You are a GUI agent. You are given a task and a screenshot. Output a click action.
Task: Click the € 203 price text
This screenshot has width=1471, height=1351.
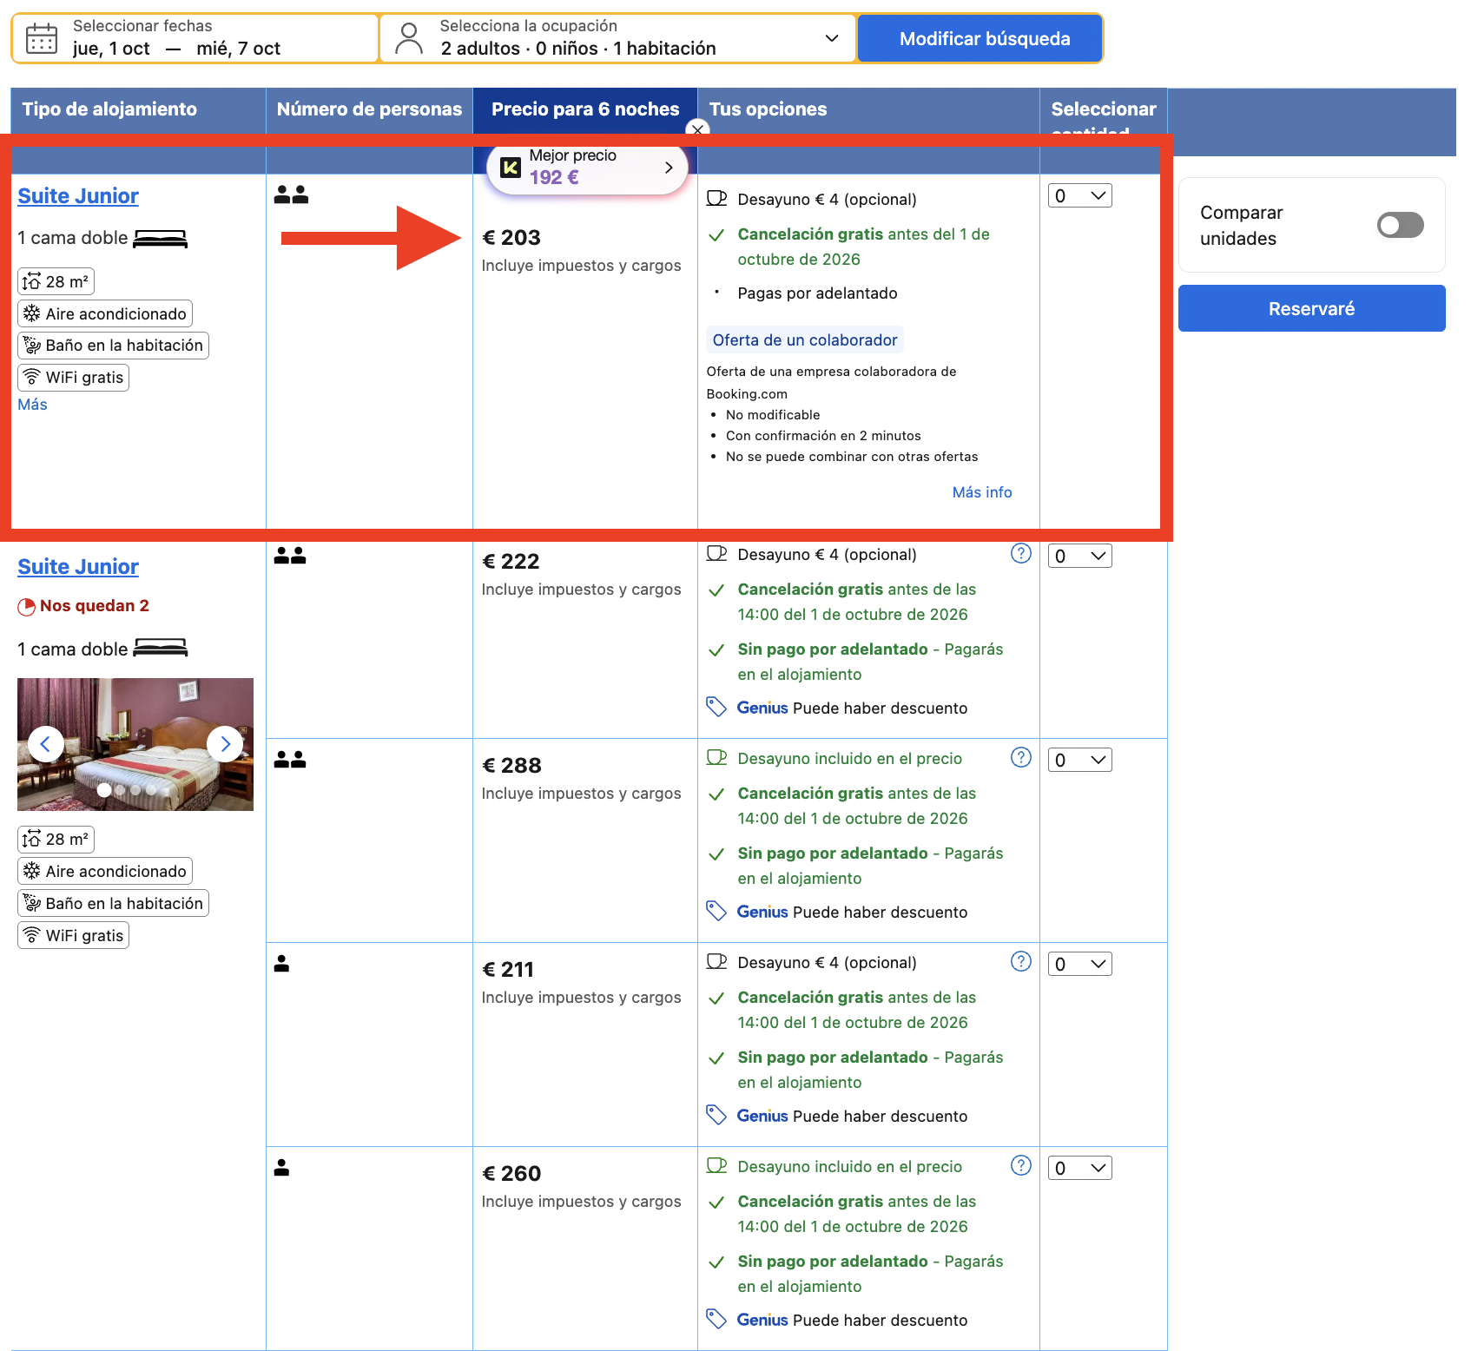pos(511,238)
